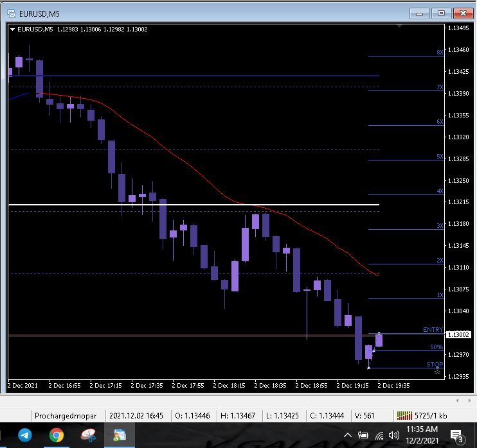The height and width of the screenshot is (448, 477).
Task: Show hidden system tray icons chevron
Action: pyautogui.click(x=348, y=436)
